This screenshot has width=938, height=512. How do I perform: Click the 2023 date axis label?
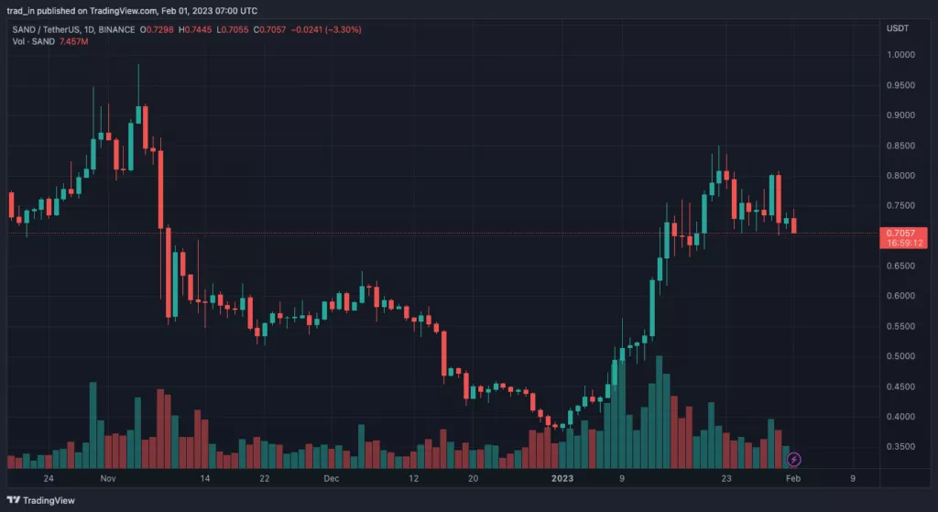click(562, 478)
